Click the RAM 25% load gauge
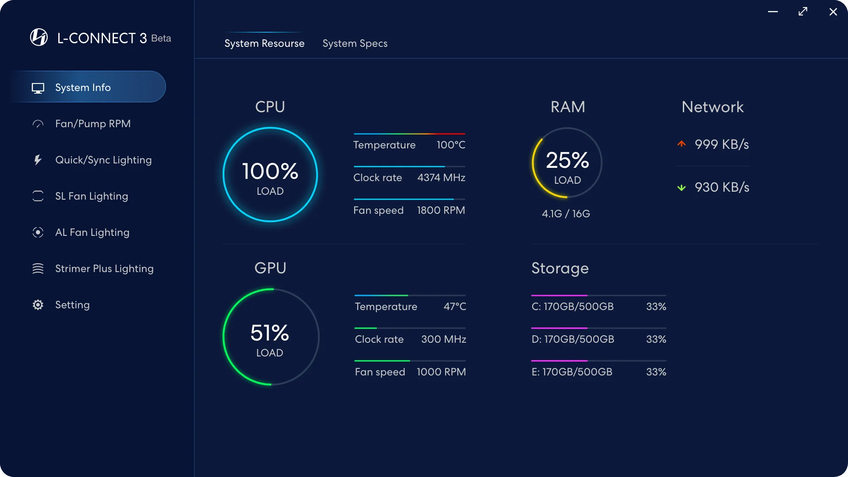This screenshot has width=848, height=477. click(568, 163)
